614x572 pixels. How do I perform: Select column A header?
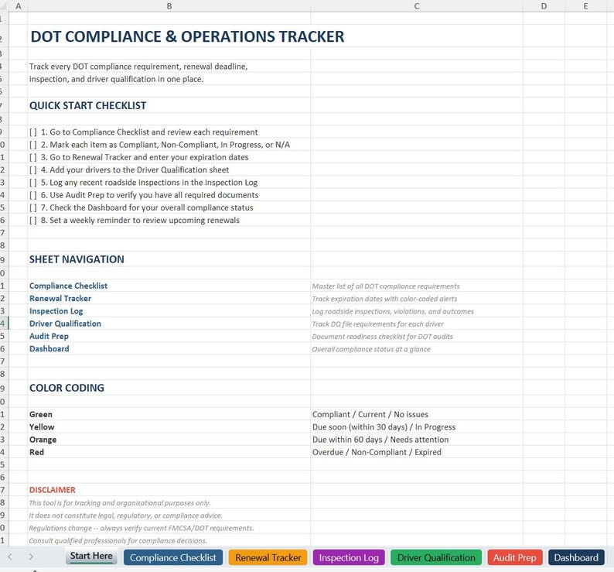pos(18,6)
